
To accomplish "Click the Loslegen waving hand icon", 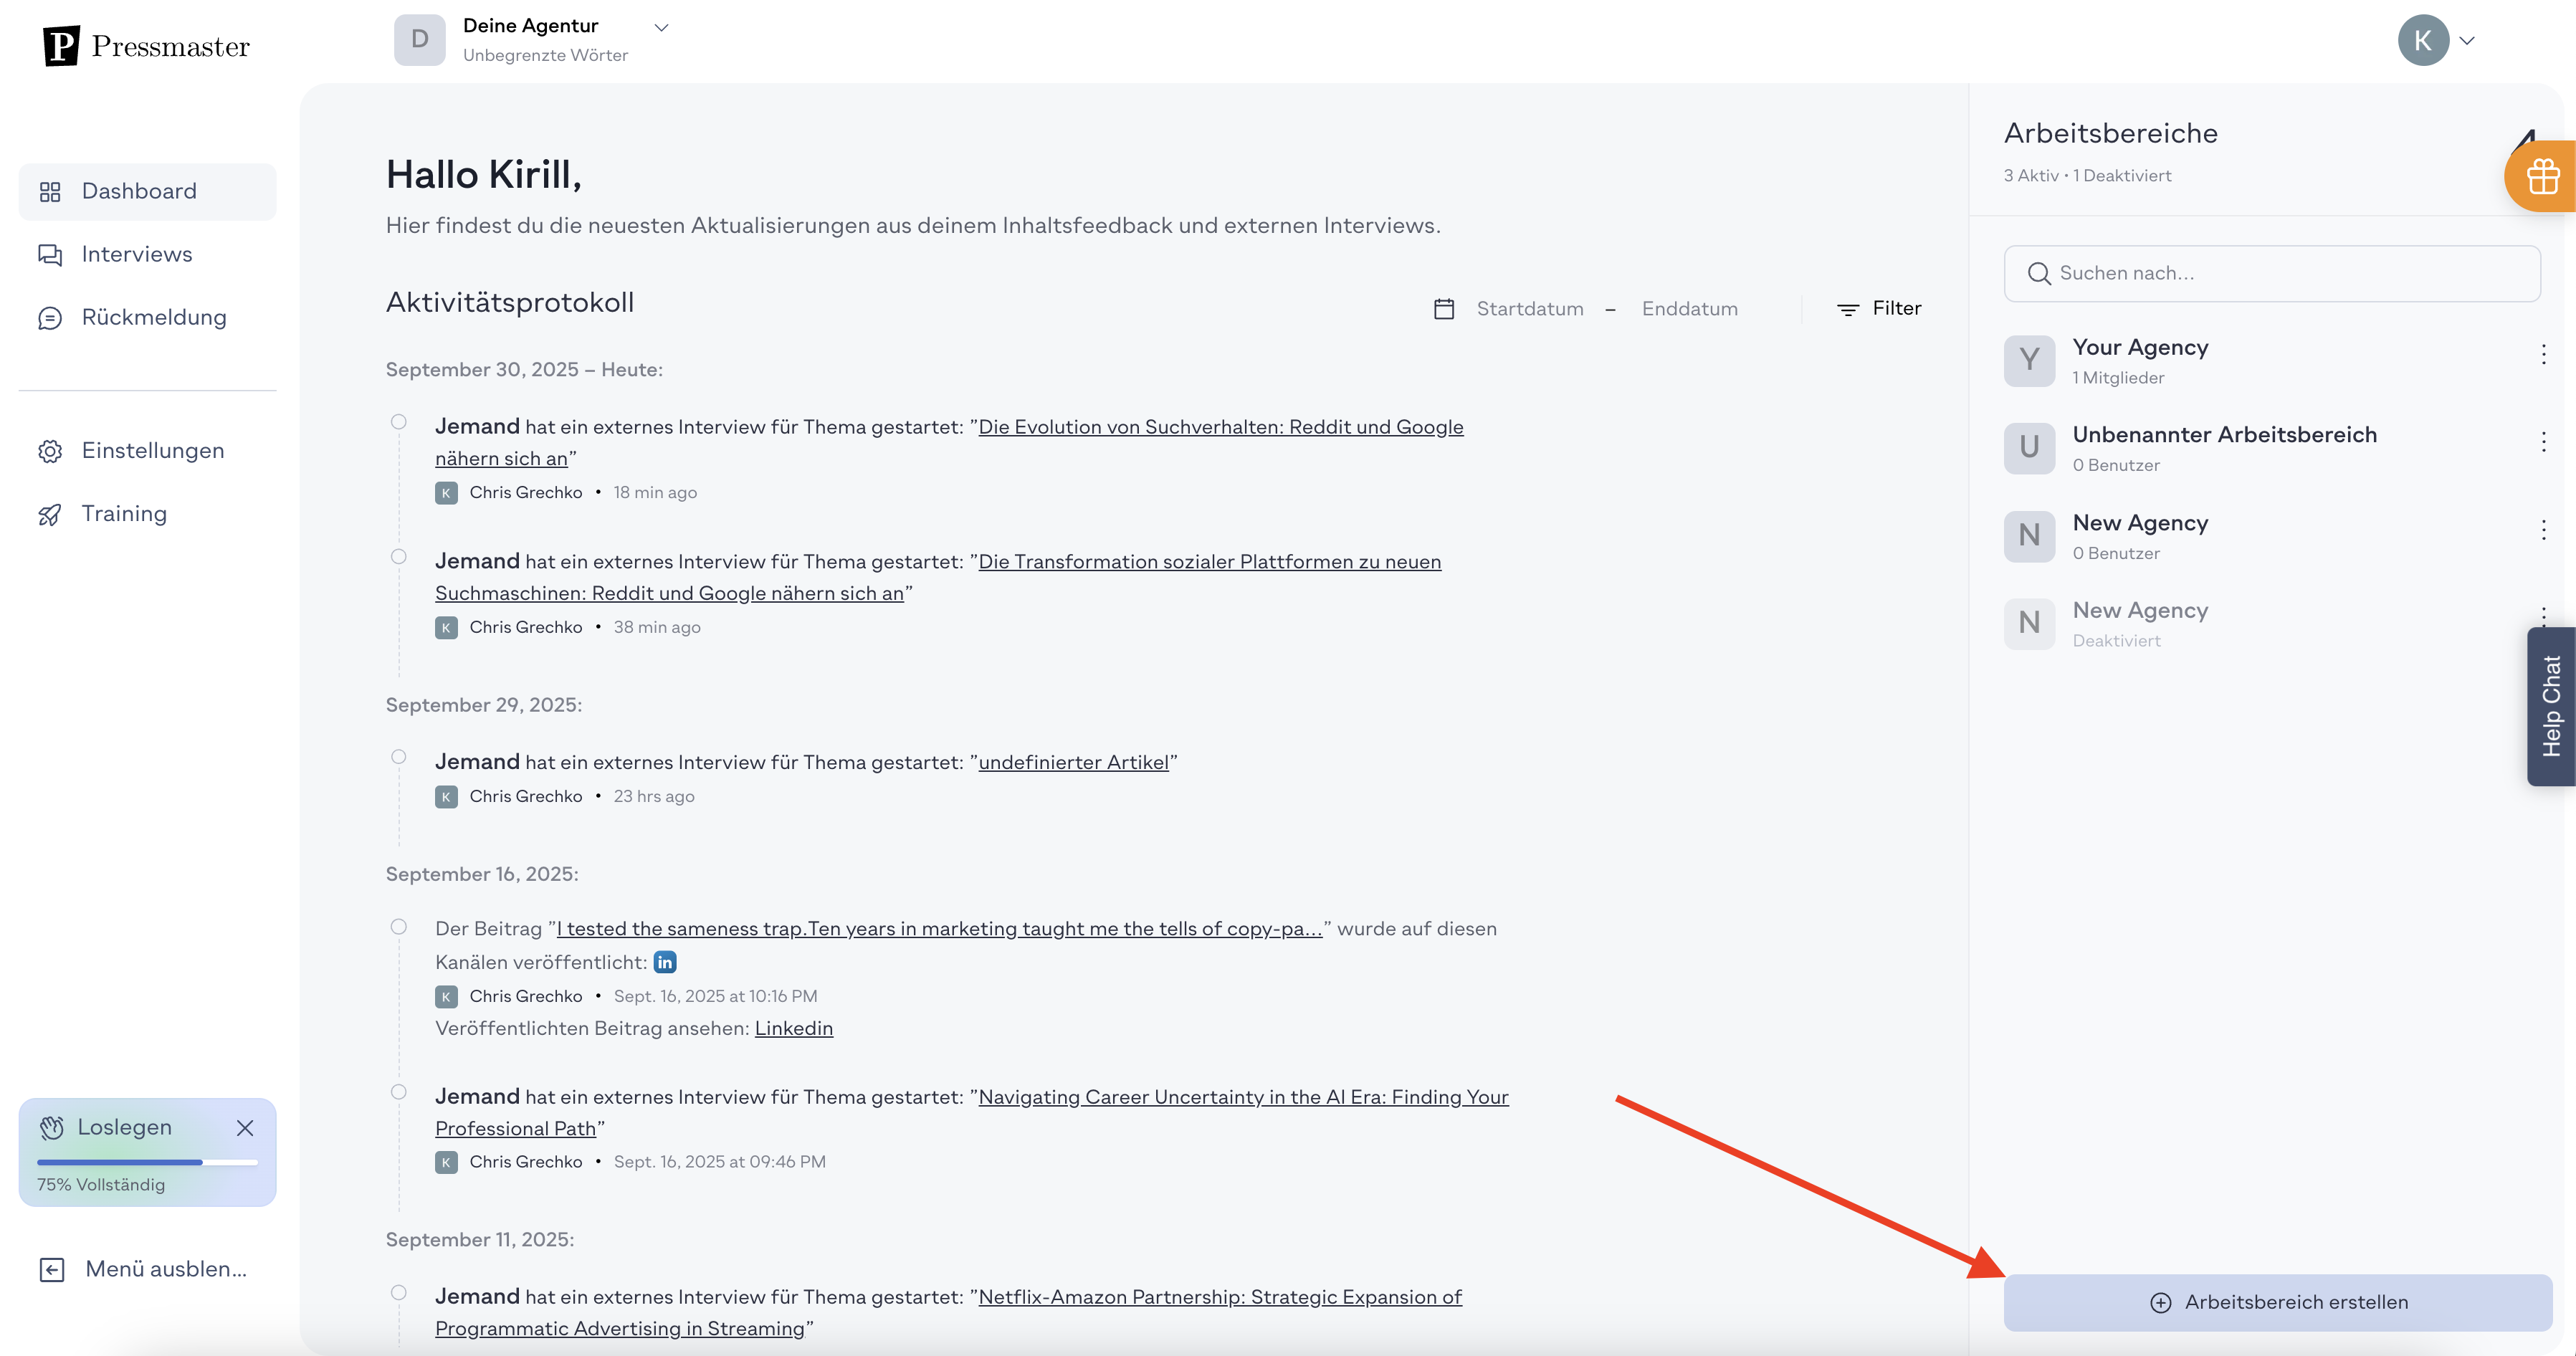I will point(52,1128).
